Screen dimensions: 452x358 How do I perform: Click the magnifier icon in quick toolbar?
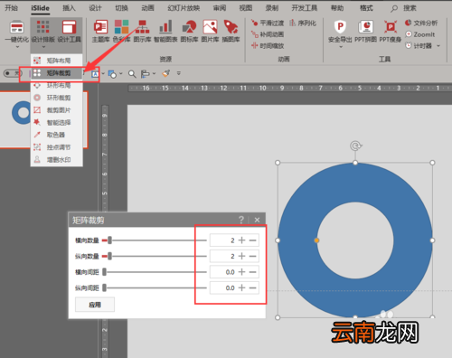(x=132, y=73)
